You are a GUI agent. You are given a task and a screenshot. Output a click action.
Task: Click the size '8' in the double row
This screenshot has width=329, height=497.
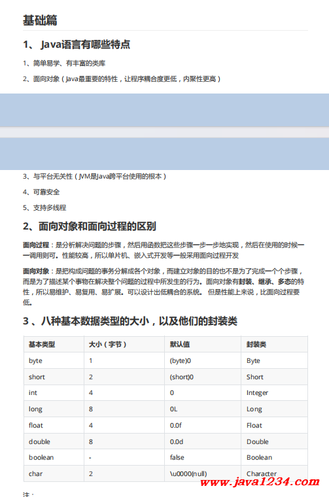[x=91, y=441]
